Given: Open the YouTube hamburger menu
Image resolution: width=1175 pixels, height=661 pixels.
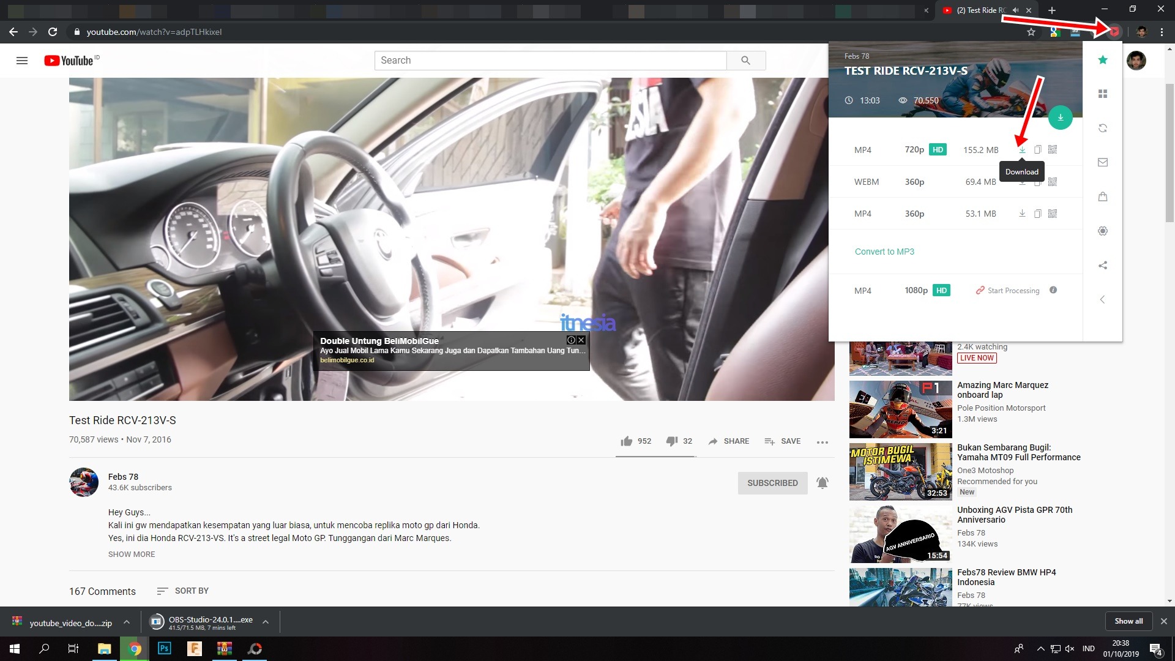Looking at the screenshot, I should click(x=22, y=61).
